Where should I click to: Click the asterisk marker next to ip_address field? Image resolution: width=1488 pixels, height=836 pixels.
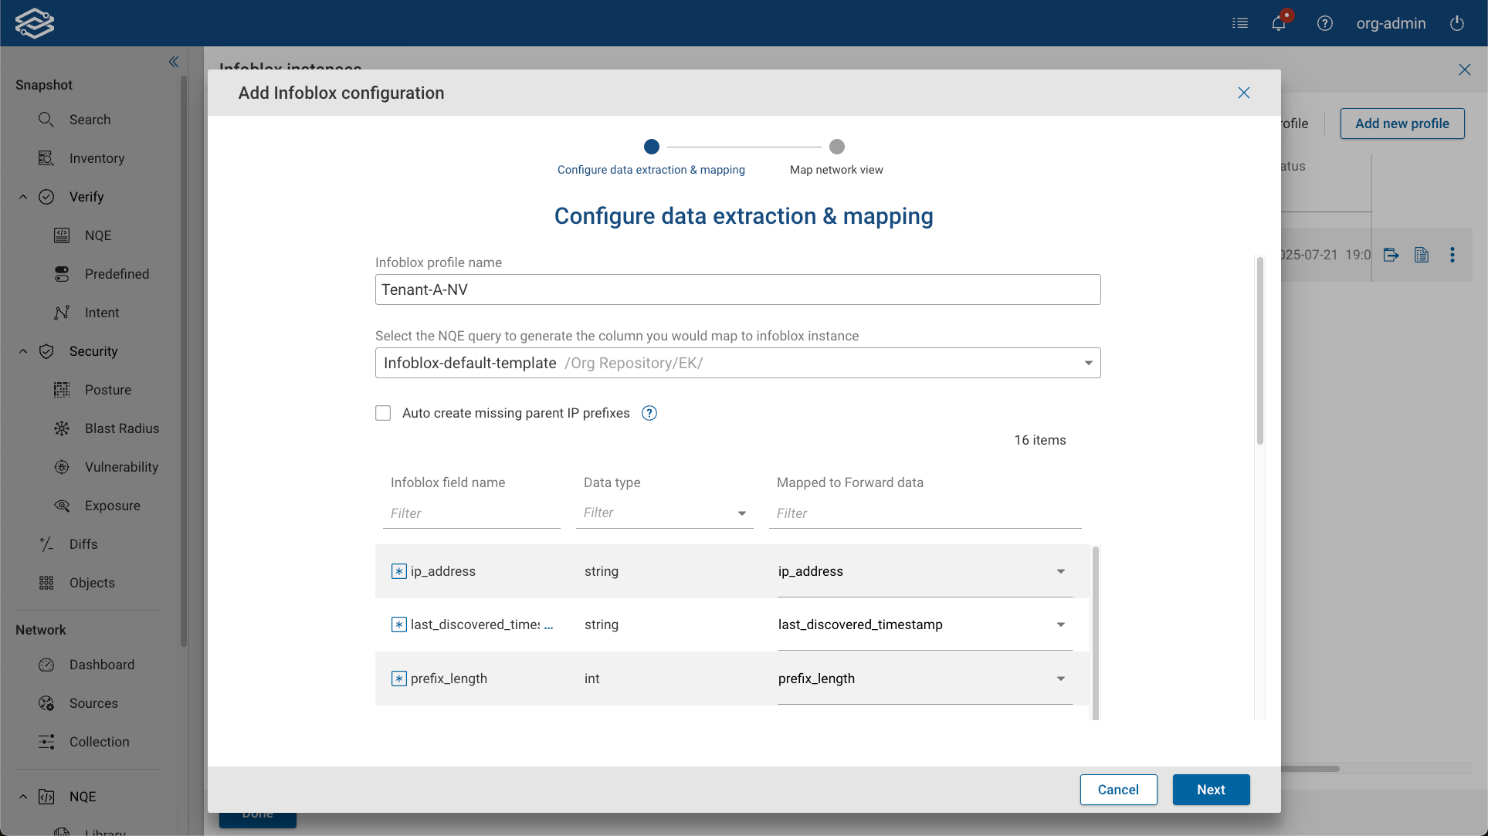398,571
